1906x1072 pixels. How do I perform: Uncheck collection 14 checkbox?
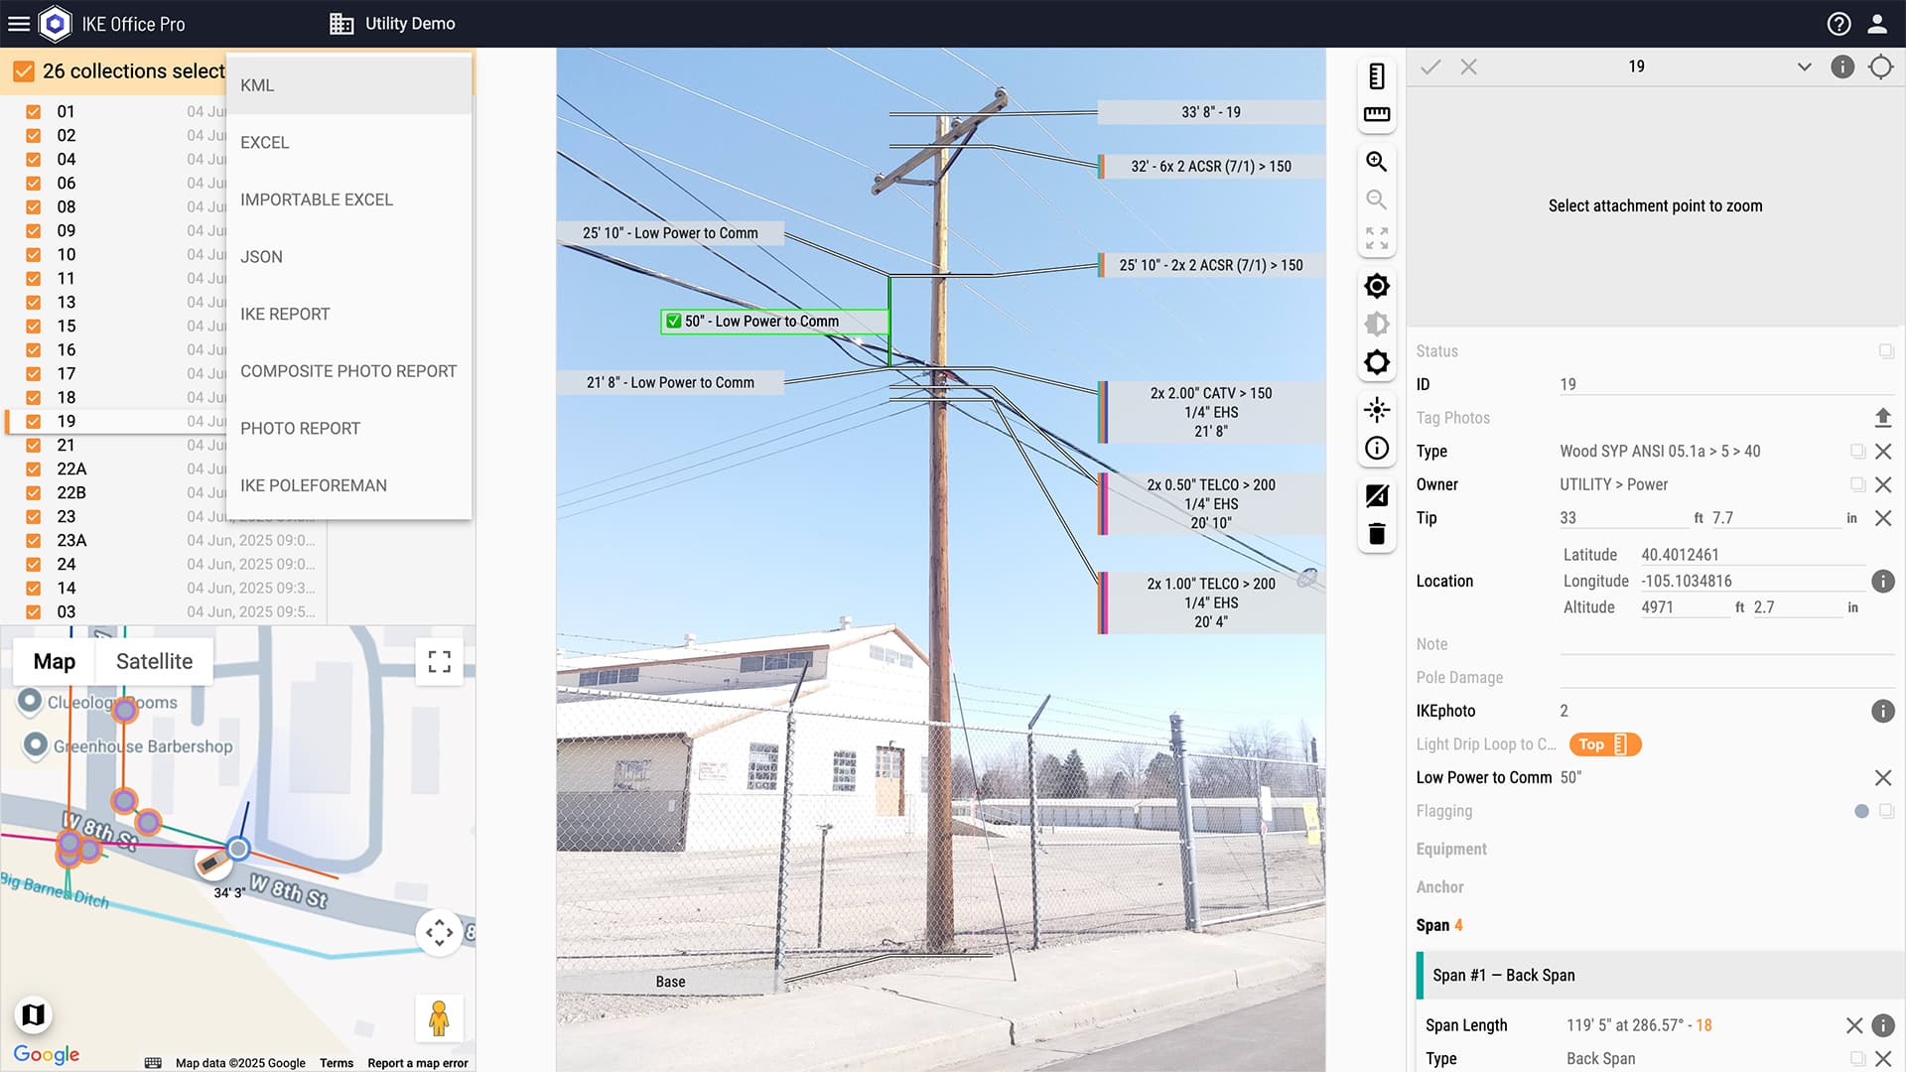[x=34, y=589]
